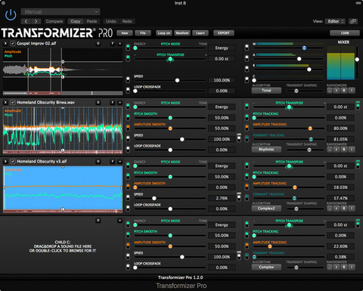Screen dimensions: 363x291
Task: Click the blue plugin power bypass icon
Action: 11,15
